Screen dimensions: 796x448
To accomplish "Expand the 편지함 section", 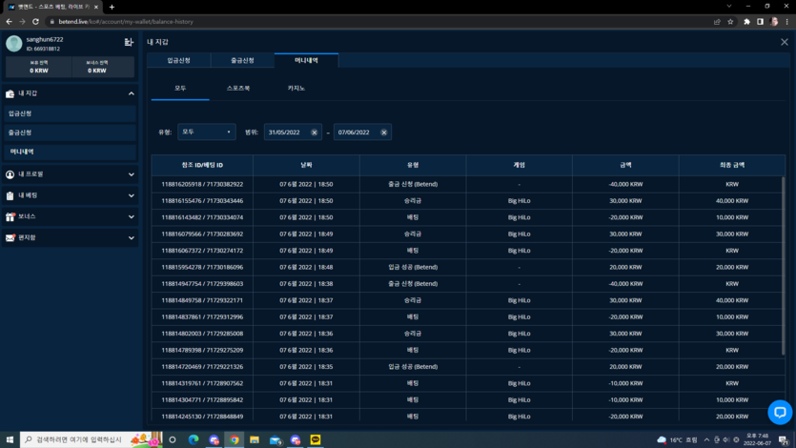I will coord(131,238).
